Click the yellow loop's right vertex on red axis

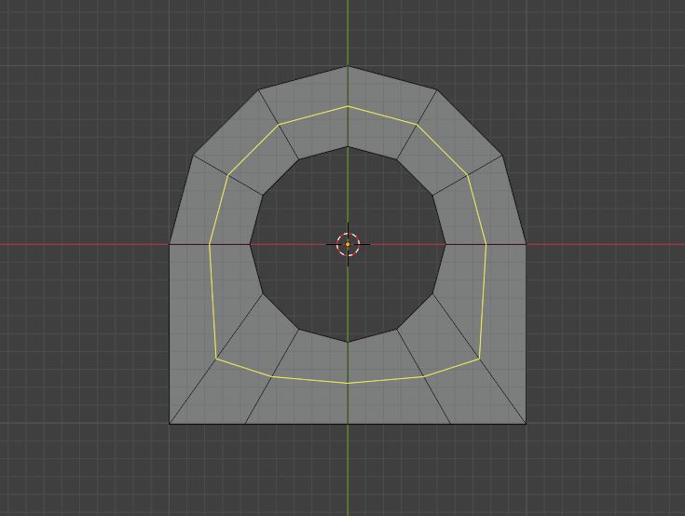click(486, 244)
